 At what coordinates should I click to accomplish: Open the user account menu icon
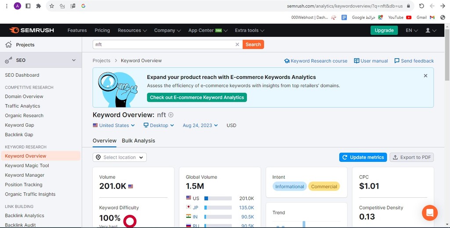pyautogui.click(x=431, y=30)
